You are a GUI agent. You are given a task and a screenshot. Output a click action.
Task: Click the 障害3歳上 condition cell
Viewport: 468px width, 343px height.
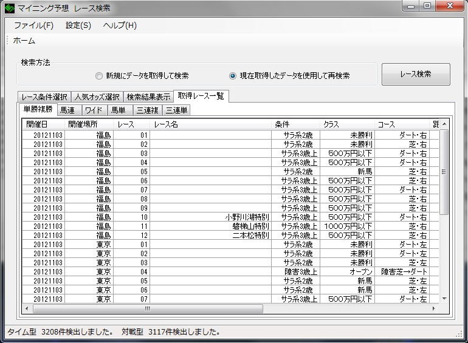pos(295,272)
